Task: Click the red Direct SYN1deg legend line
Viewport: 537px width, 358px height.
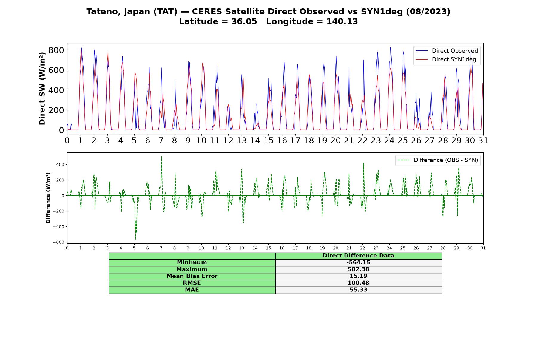Action: [422, 59]
